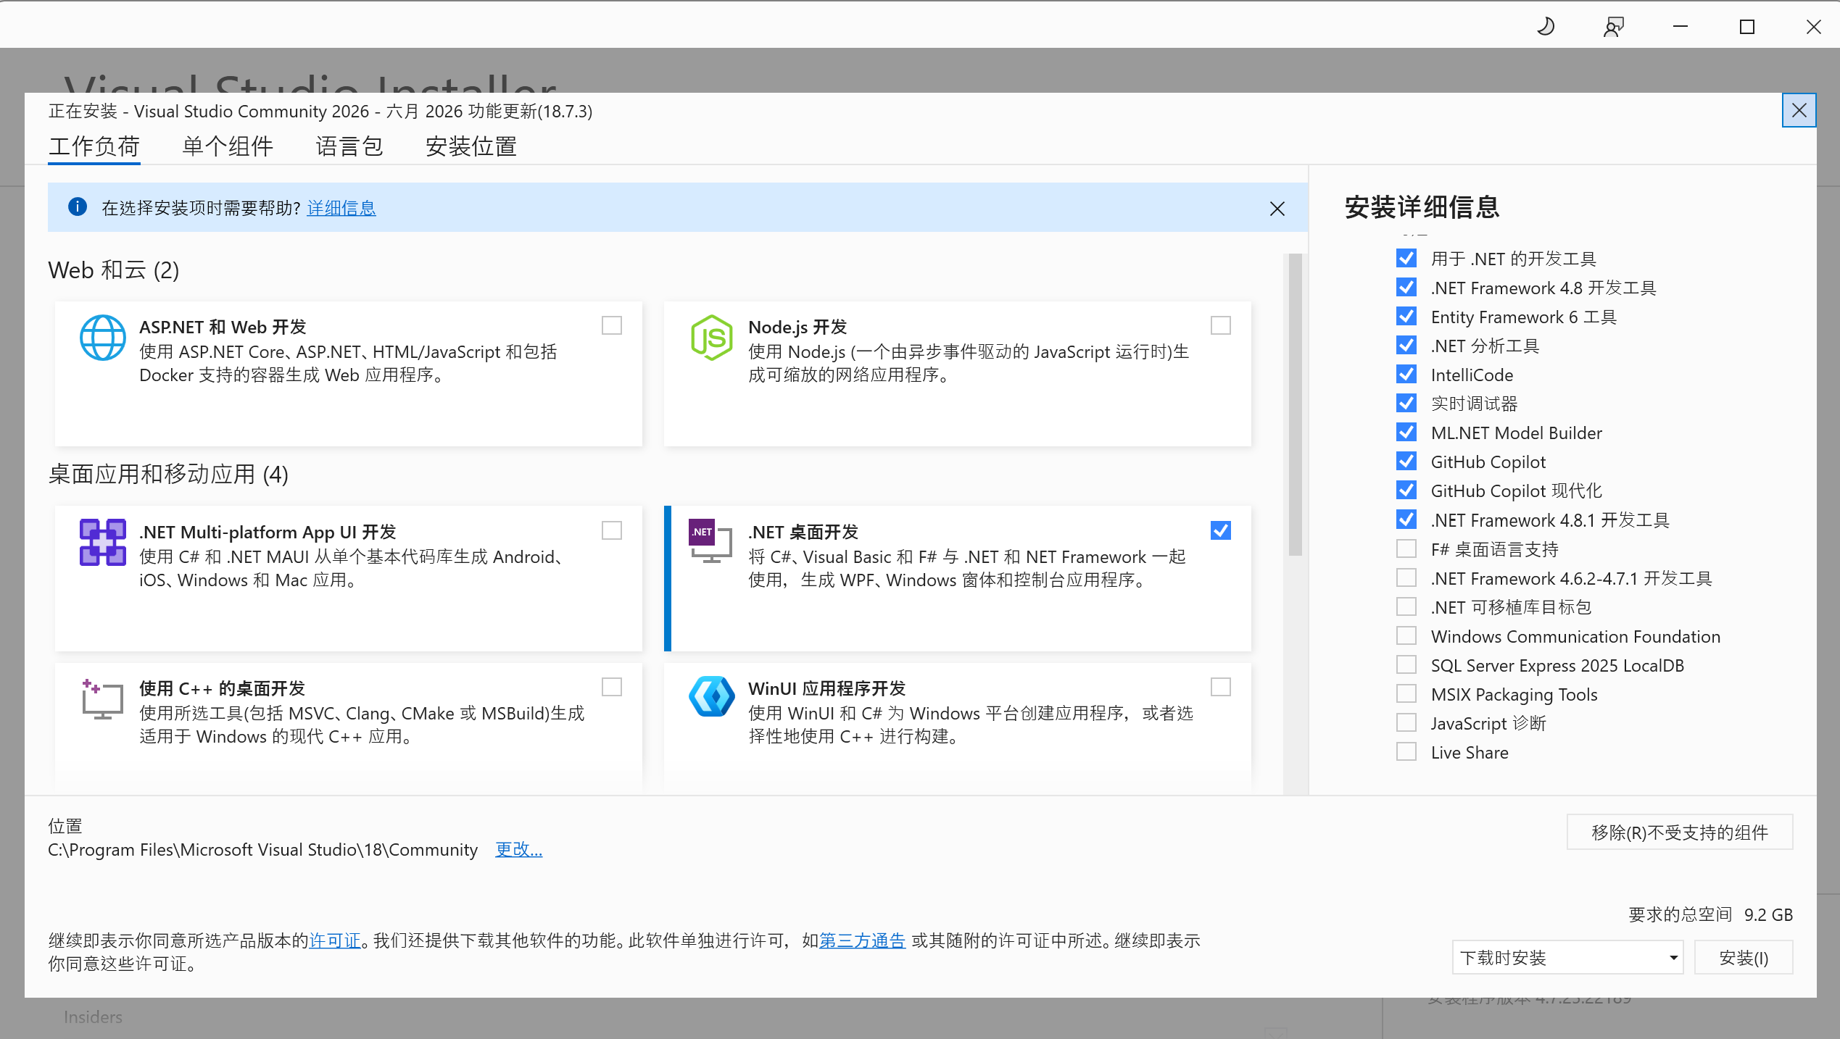Click 桌面应用和移动应用 (4) heading

pos(168,474)
